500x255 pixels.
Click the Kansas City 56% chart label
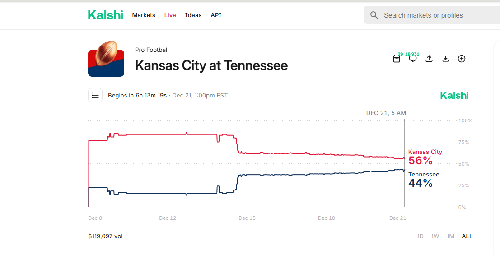(x=425, y=158)
